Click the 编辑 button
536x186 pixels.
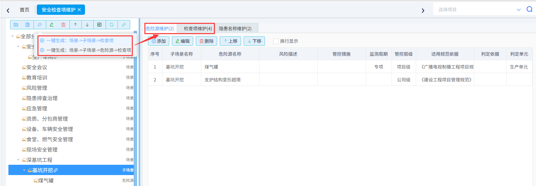point(183,41)
